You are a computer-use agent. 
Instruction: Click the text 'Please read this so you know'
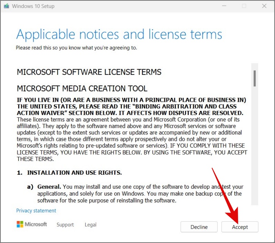click(x=48, y=48)
